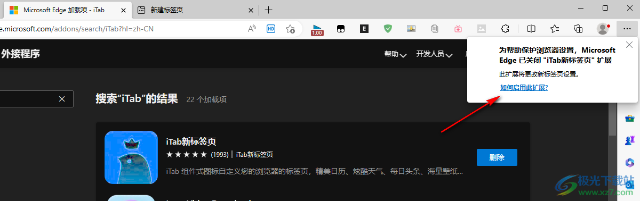
Task: Expand the 开发人员 dropdown menu
Action: click(434, 54)
